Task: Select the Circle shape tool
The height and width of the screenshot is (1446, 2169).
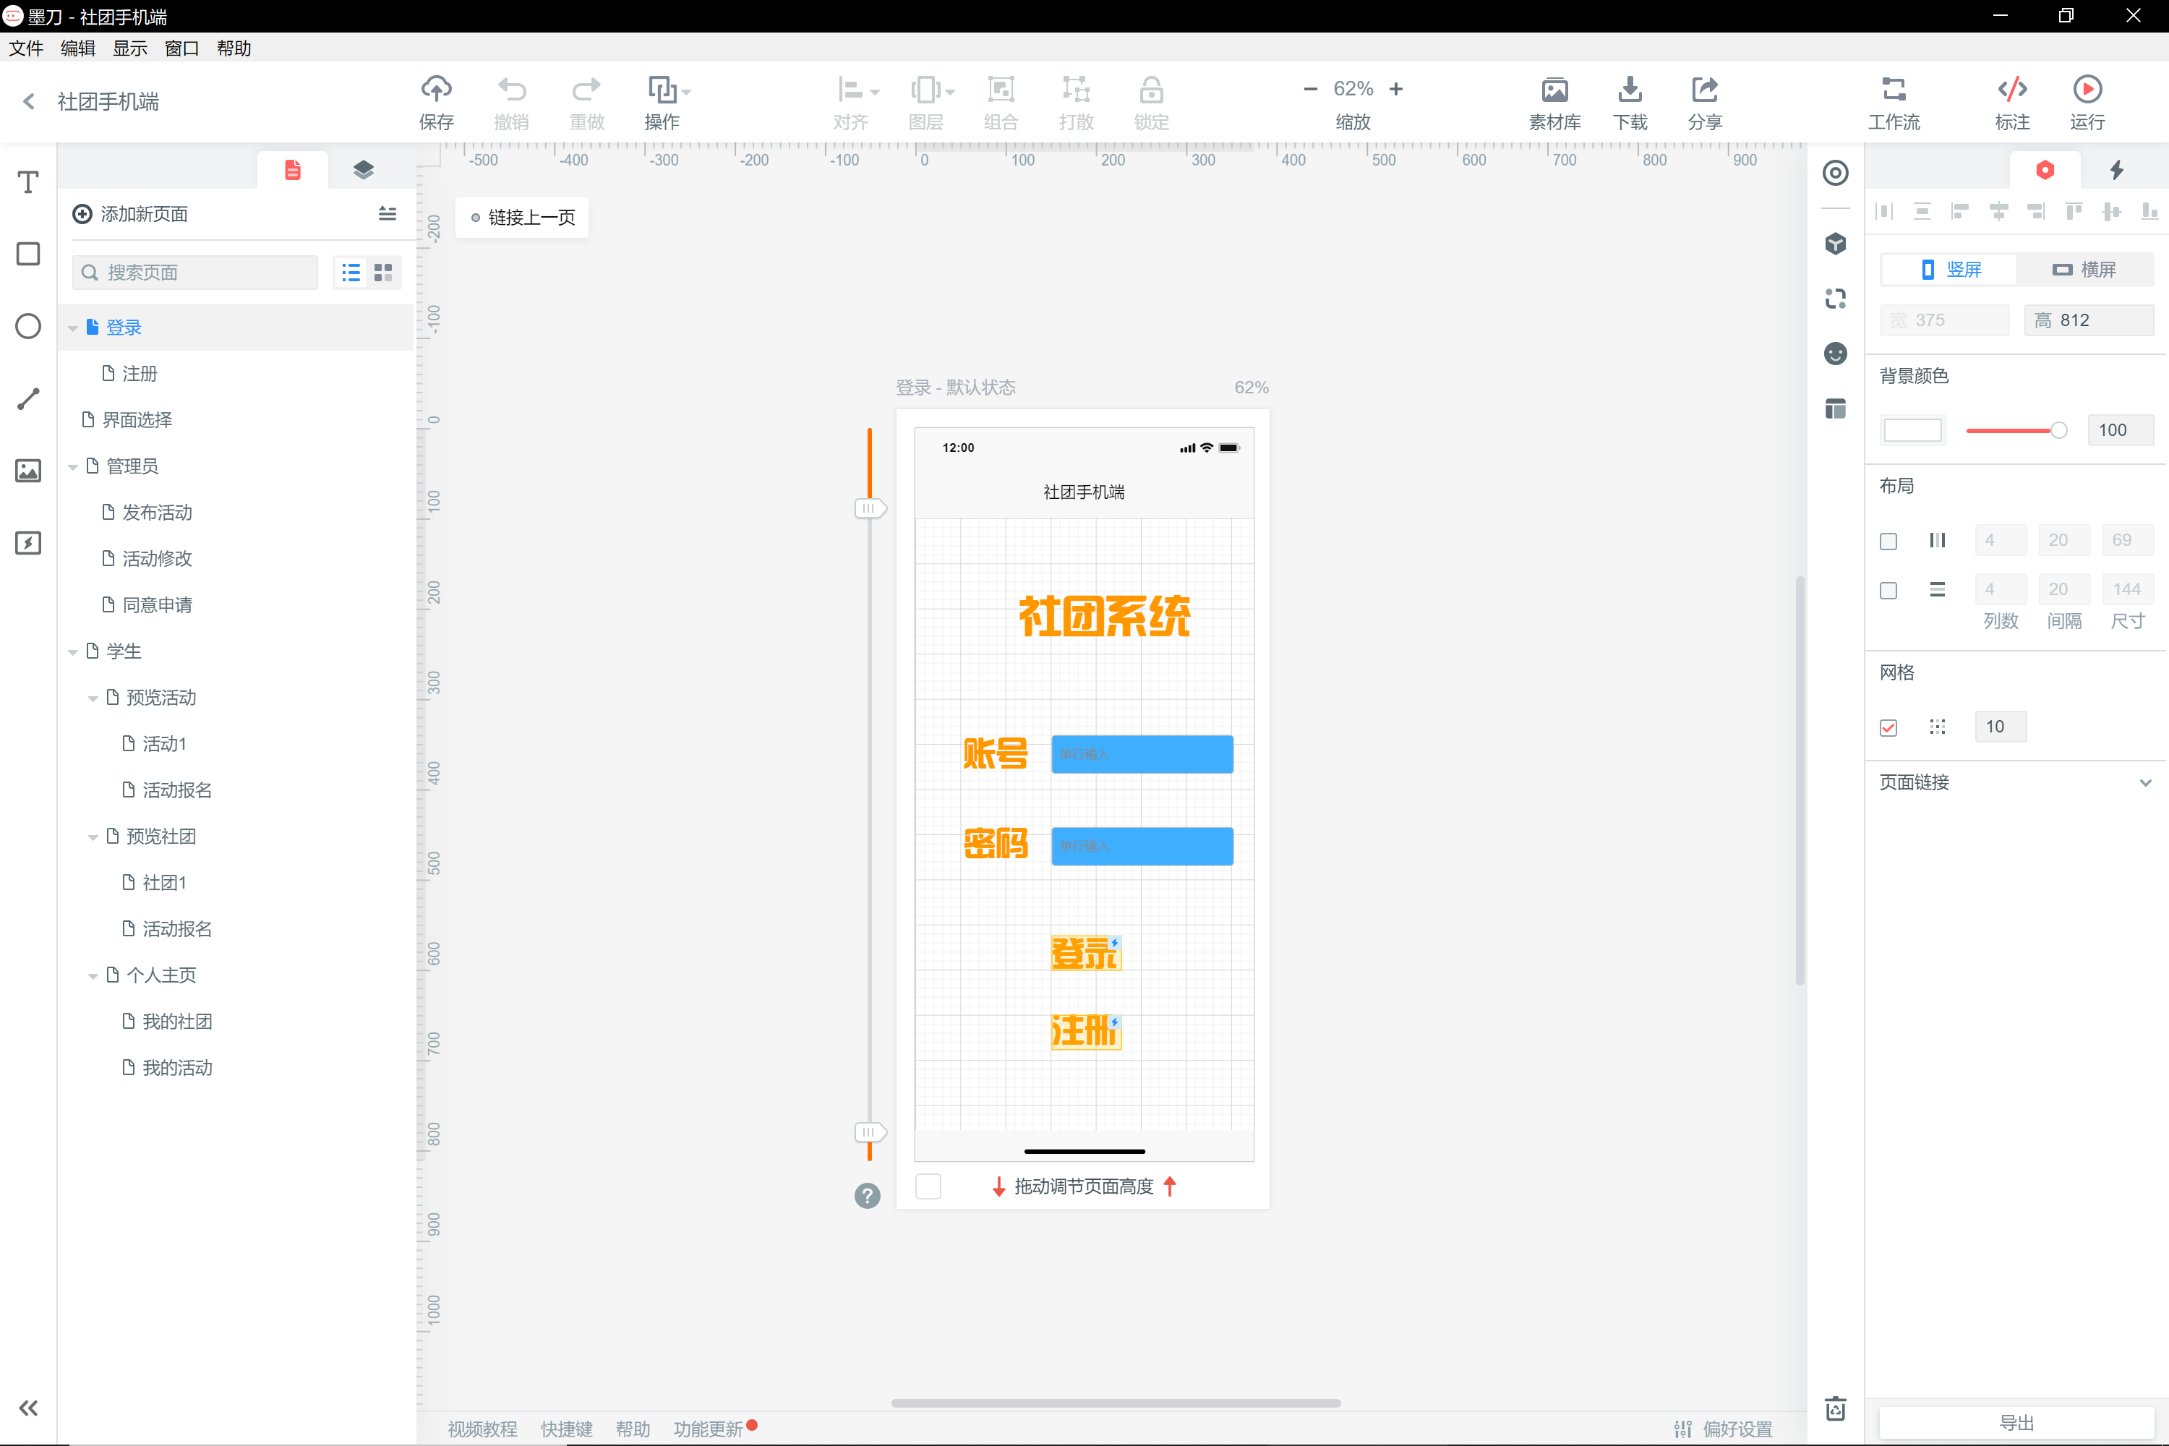Action: click(29, 325)
